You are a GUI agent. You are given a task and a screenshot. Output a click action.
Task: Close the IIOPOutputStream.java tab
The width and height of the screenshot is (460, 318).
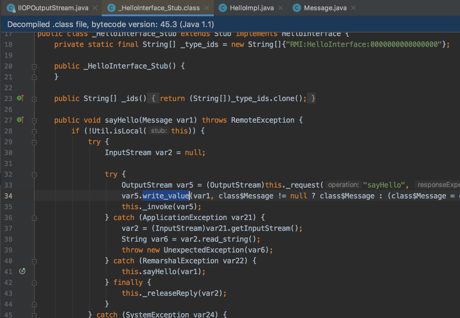[95, 8]
